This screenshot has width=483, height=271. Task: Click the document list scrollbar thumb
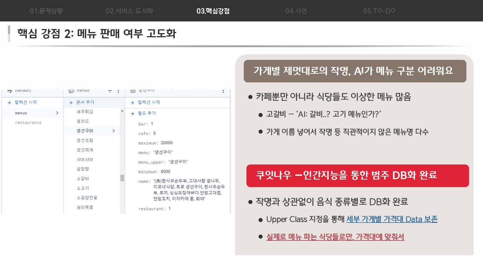tap(122, 178)
